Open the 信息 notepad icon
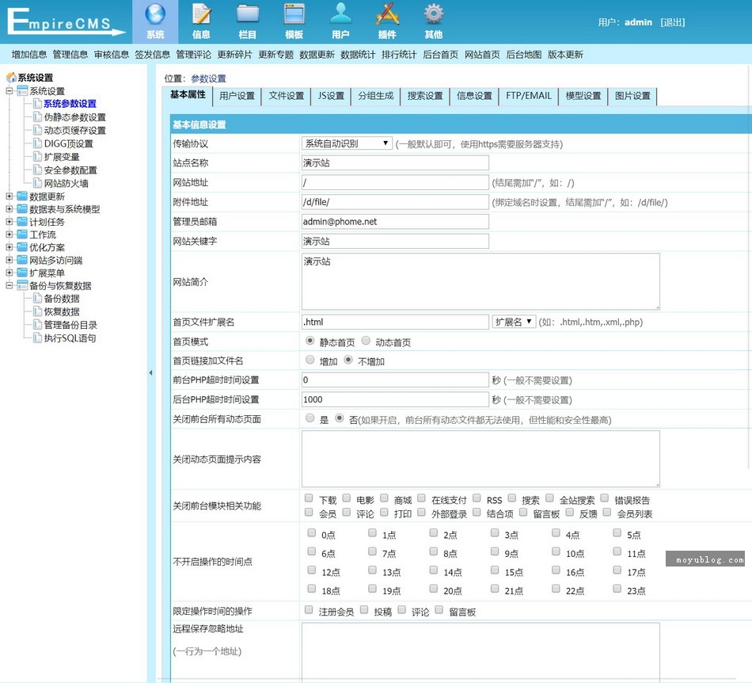 pyautogui.click(x=201, y=15)
